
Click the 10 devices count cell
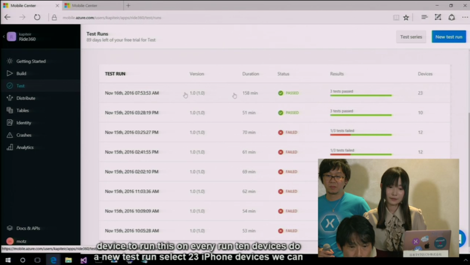pos(420,113)
